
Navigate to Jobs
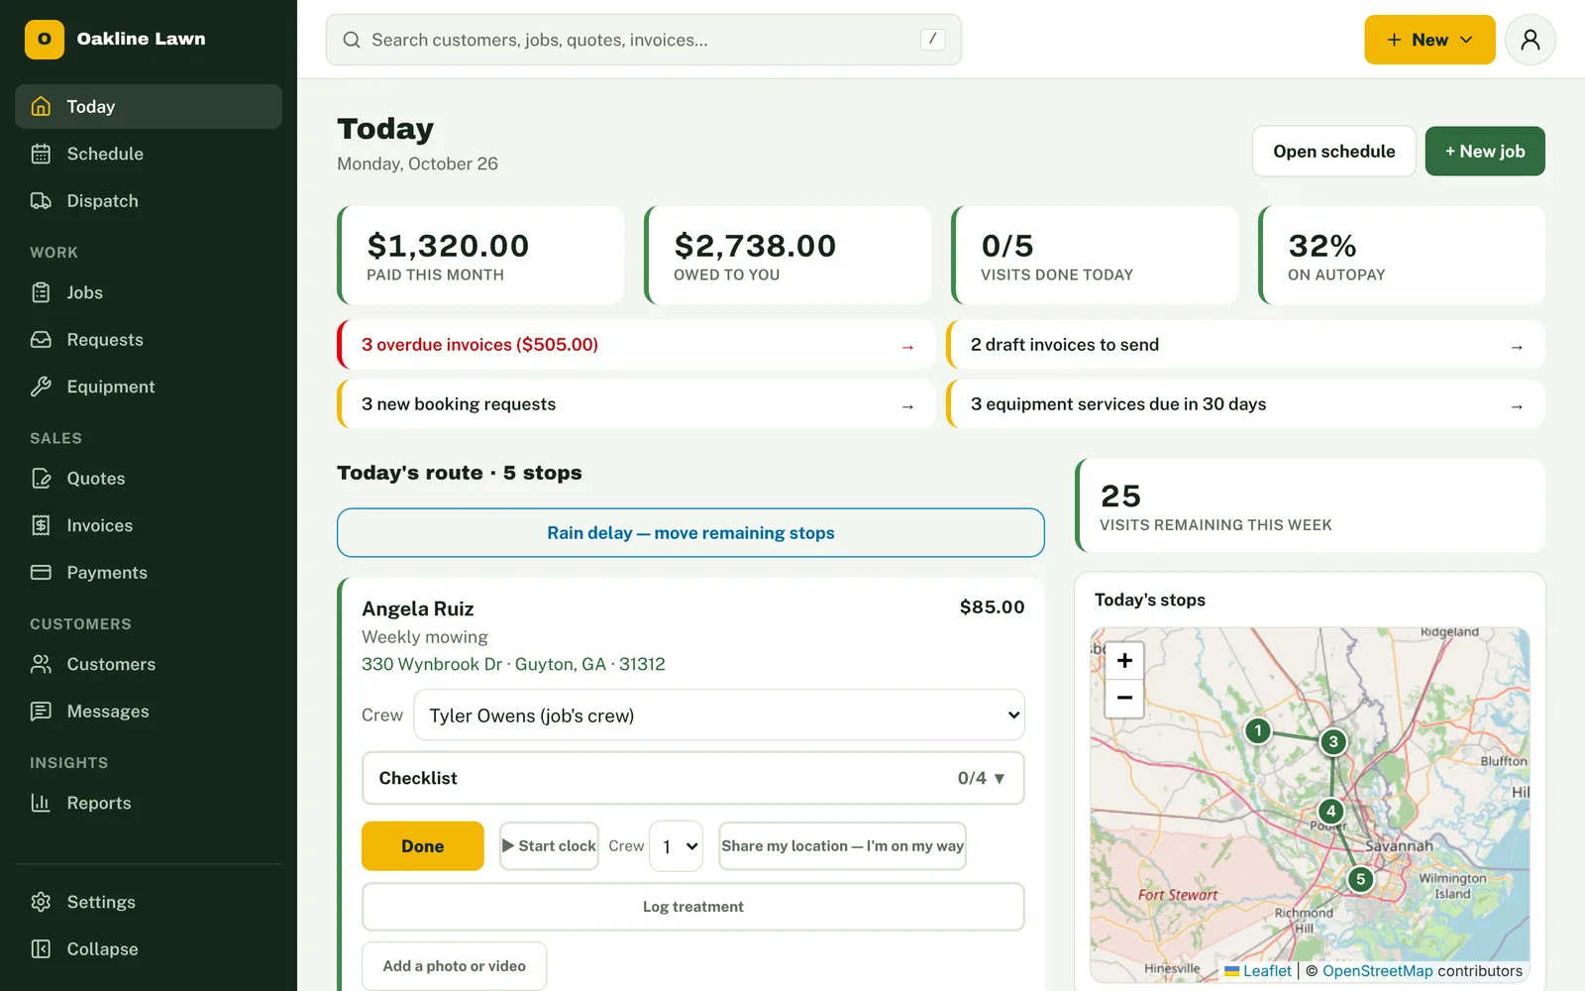click(149, 292)
